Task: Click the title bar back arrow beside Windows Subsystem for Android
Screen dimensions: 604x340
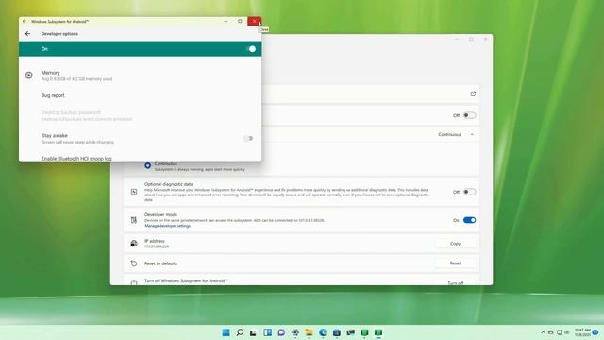Action: tap(25, 21)
